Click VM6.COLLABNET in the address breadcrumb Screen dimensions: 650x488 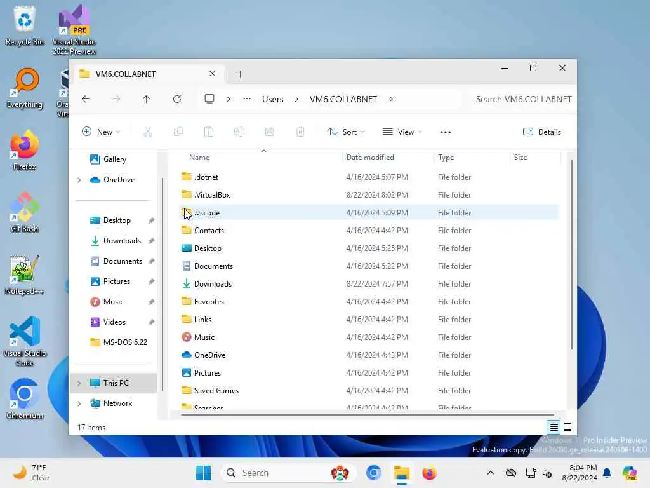[343, 99]
